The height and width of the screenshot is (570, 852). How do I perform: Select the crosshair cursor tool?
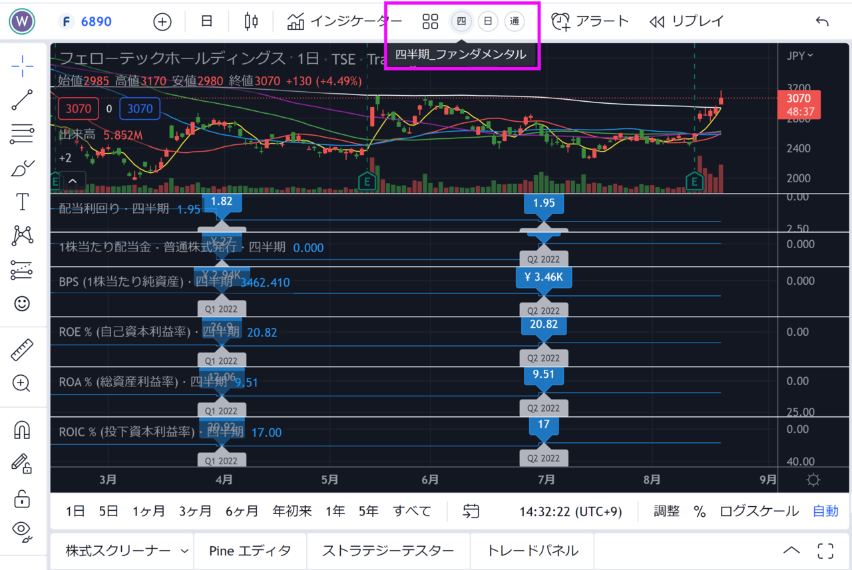click(22, 65)
